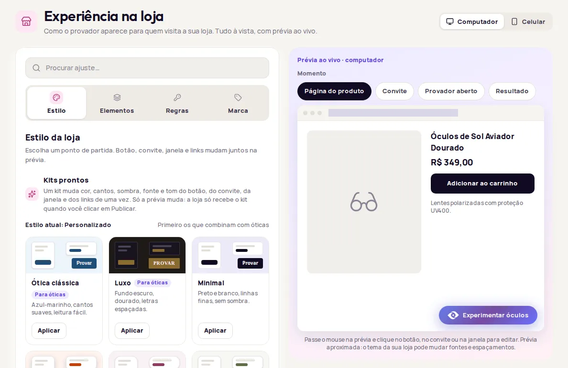Click the eye icon on Experimentar óculos button
568x368 pixels.
(453, 315)
